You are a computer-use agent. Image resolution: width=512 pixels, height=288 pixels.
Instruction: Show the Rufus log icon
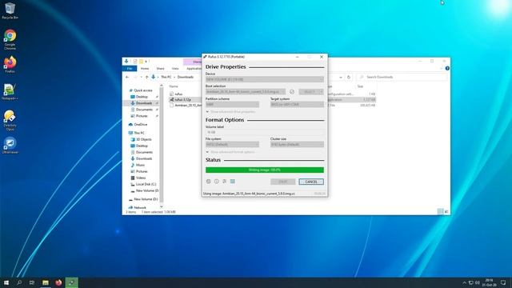pyautogui.click(x=233, y=182)
